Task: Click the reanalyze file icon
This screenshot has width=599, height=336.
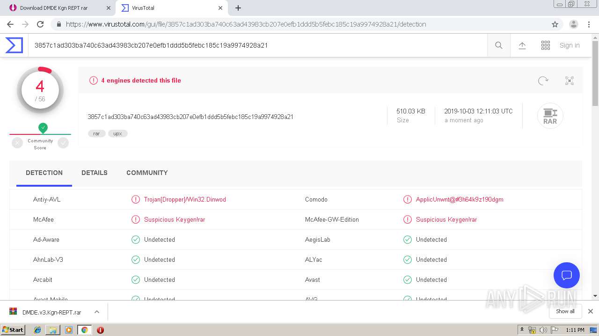Action: click(x=543, y=81)
